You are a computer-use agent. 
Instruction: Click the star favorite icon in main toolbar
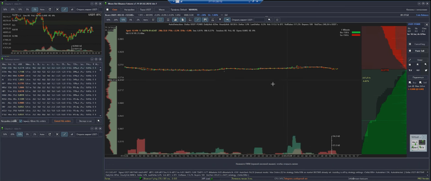277,20
